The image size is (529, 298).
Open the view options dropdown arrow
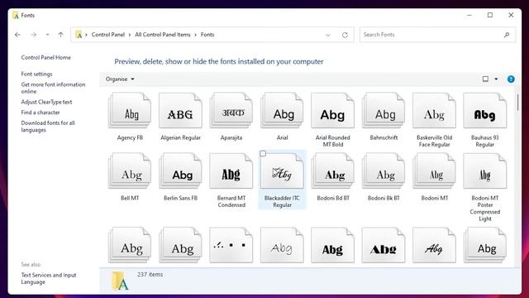pos(496,79)
